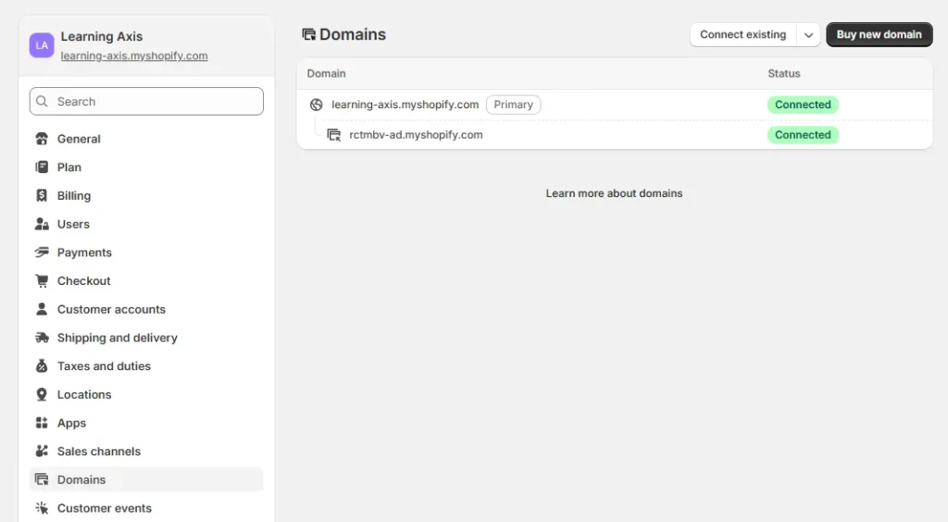948x522 pixels.
Task: Focus the settings Search field
Action: point(146,102)
